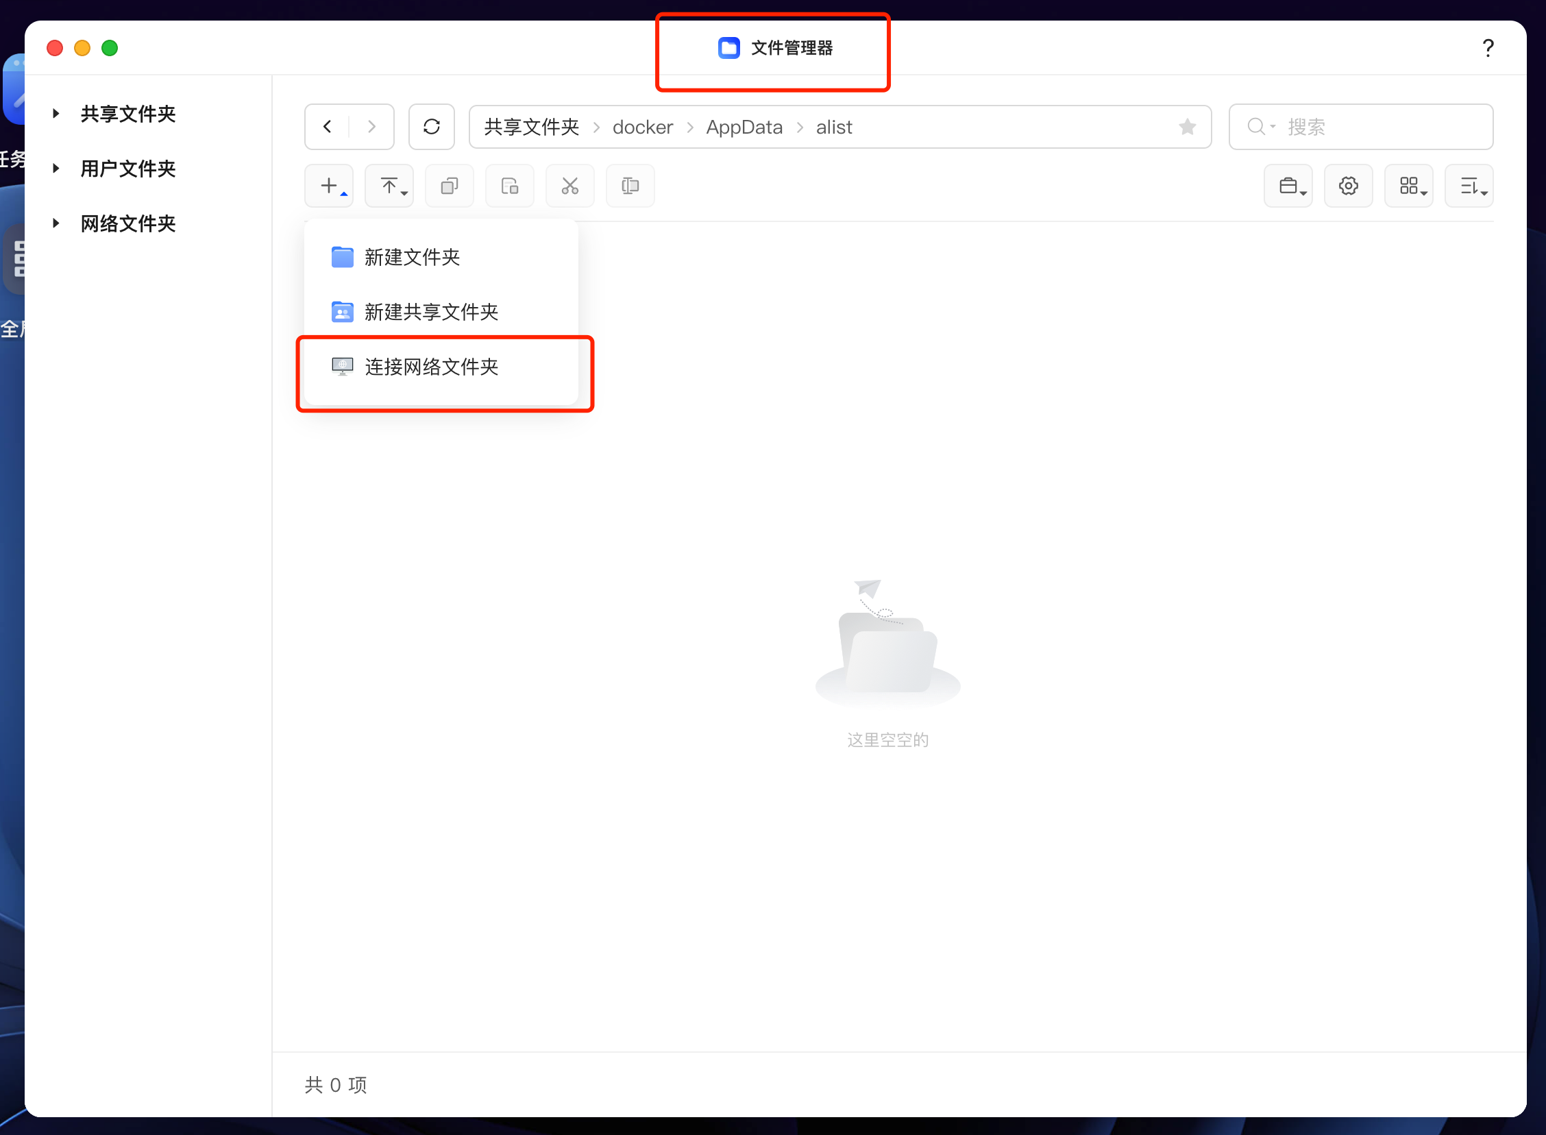Screen dimensions: 1546x1135
Task: Click the paste toolbar icon
Action: (x=510, y=186)
